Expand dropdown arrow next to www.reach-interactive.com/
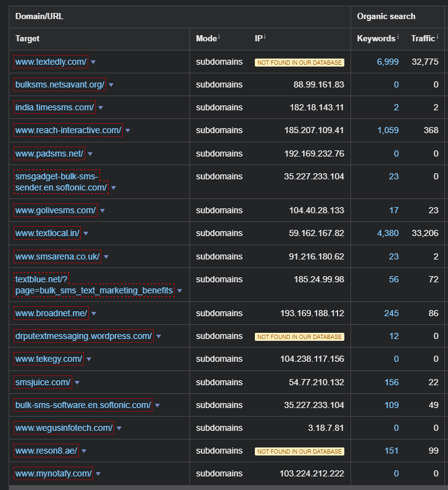This screenshot has height=490, width=448. click(128, 131)
